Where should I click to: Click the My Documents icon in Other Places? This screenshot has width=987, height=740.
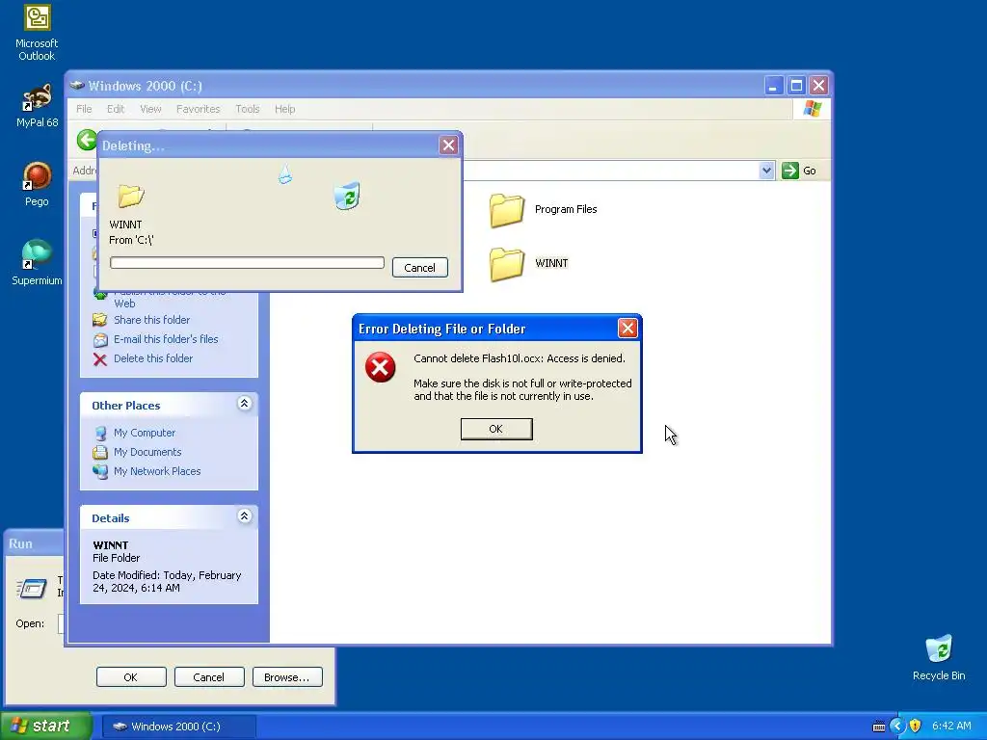100,453
